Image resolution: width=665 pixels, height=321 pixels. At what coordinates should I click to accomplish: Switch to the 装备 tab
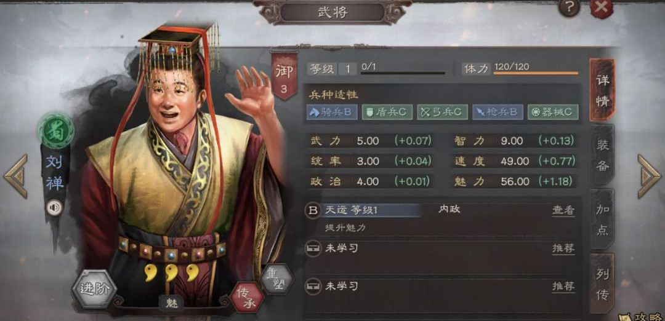(x=602, y=155)
